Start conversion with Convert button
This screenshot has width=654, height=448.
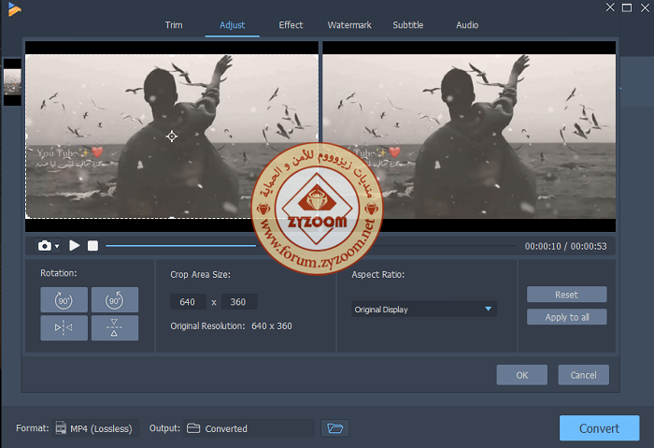(600, 428)
